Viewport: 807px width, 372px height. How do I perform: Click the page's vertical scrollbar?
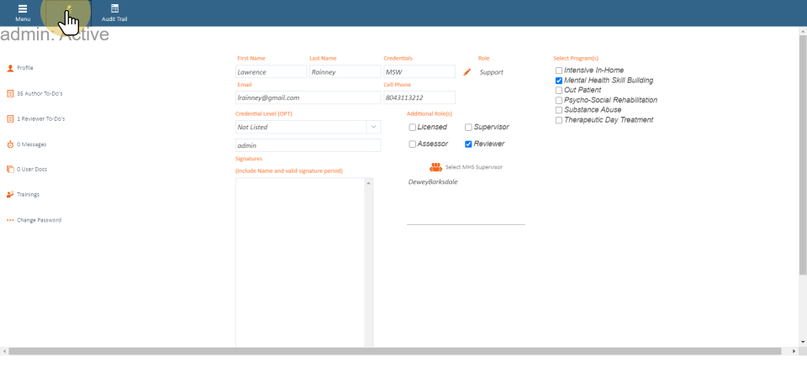tap(802, 151)
